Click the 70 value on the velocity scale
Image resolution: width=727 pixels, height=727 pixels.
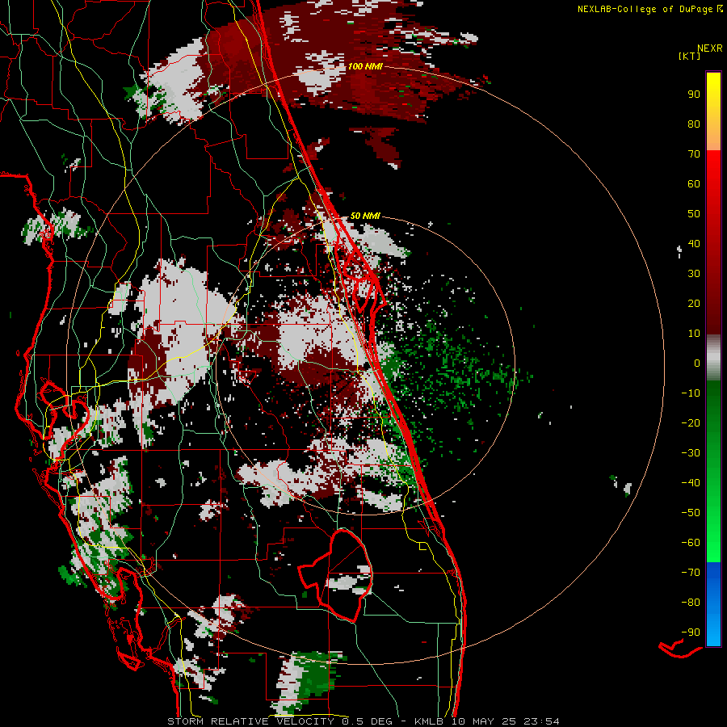point(694,154)
